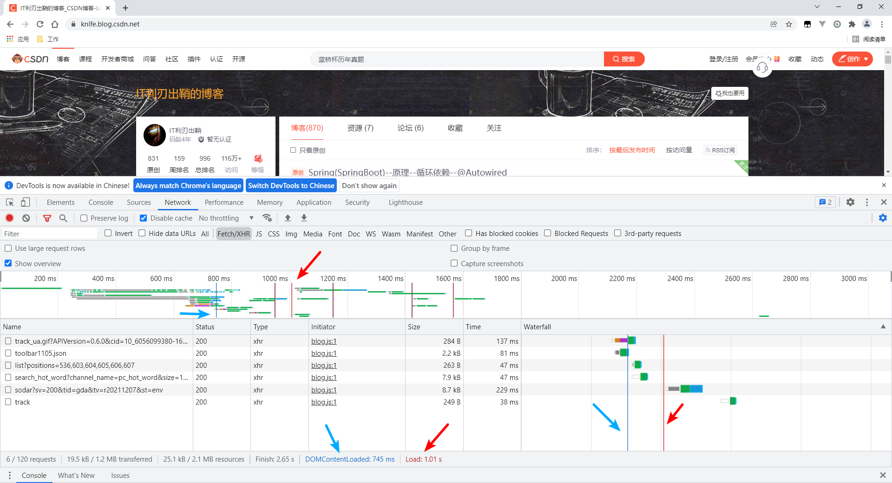
Task: Open console drawer three-dot menu
Action: [x=10, y=475]
